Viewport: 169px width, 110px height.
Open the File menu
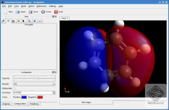(x=4, y=6)
